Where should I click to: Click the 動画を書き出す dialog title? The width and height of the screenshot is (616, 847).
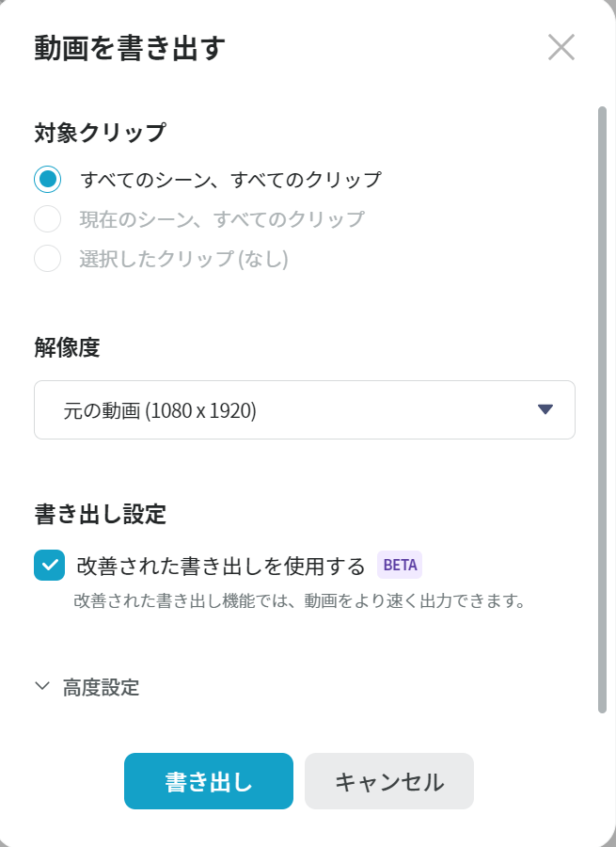[130, 48]
